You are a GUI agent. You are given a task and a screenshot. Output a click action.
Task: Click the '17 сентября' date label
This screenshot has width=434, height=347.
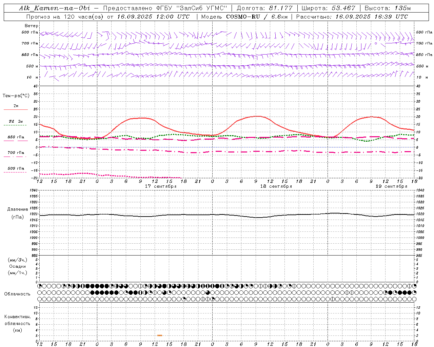[161, 186]
